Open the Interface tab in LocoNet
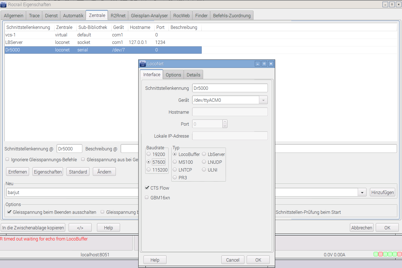The width and height of the screenshot is (402, 268). (152, 75)
